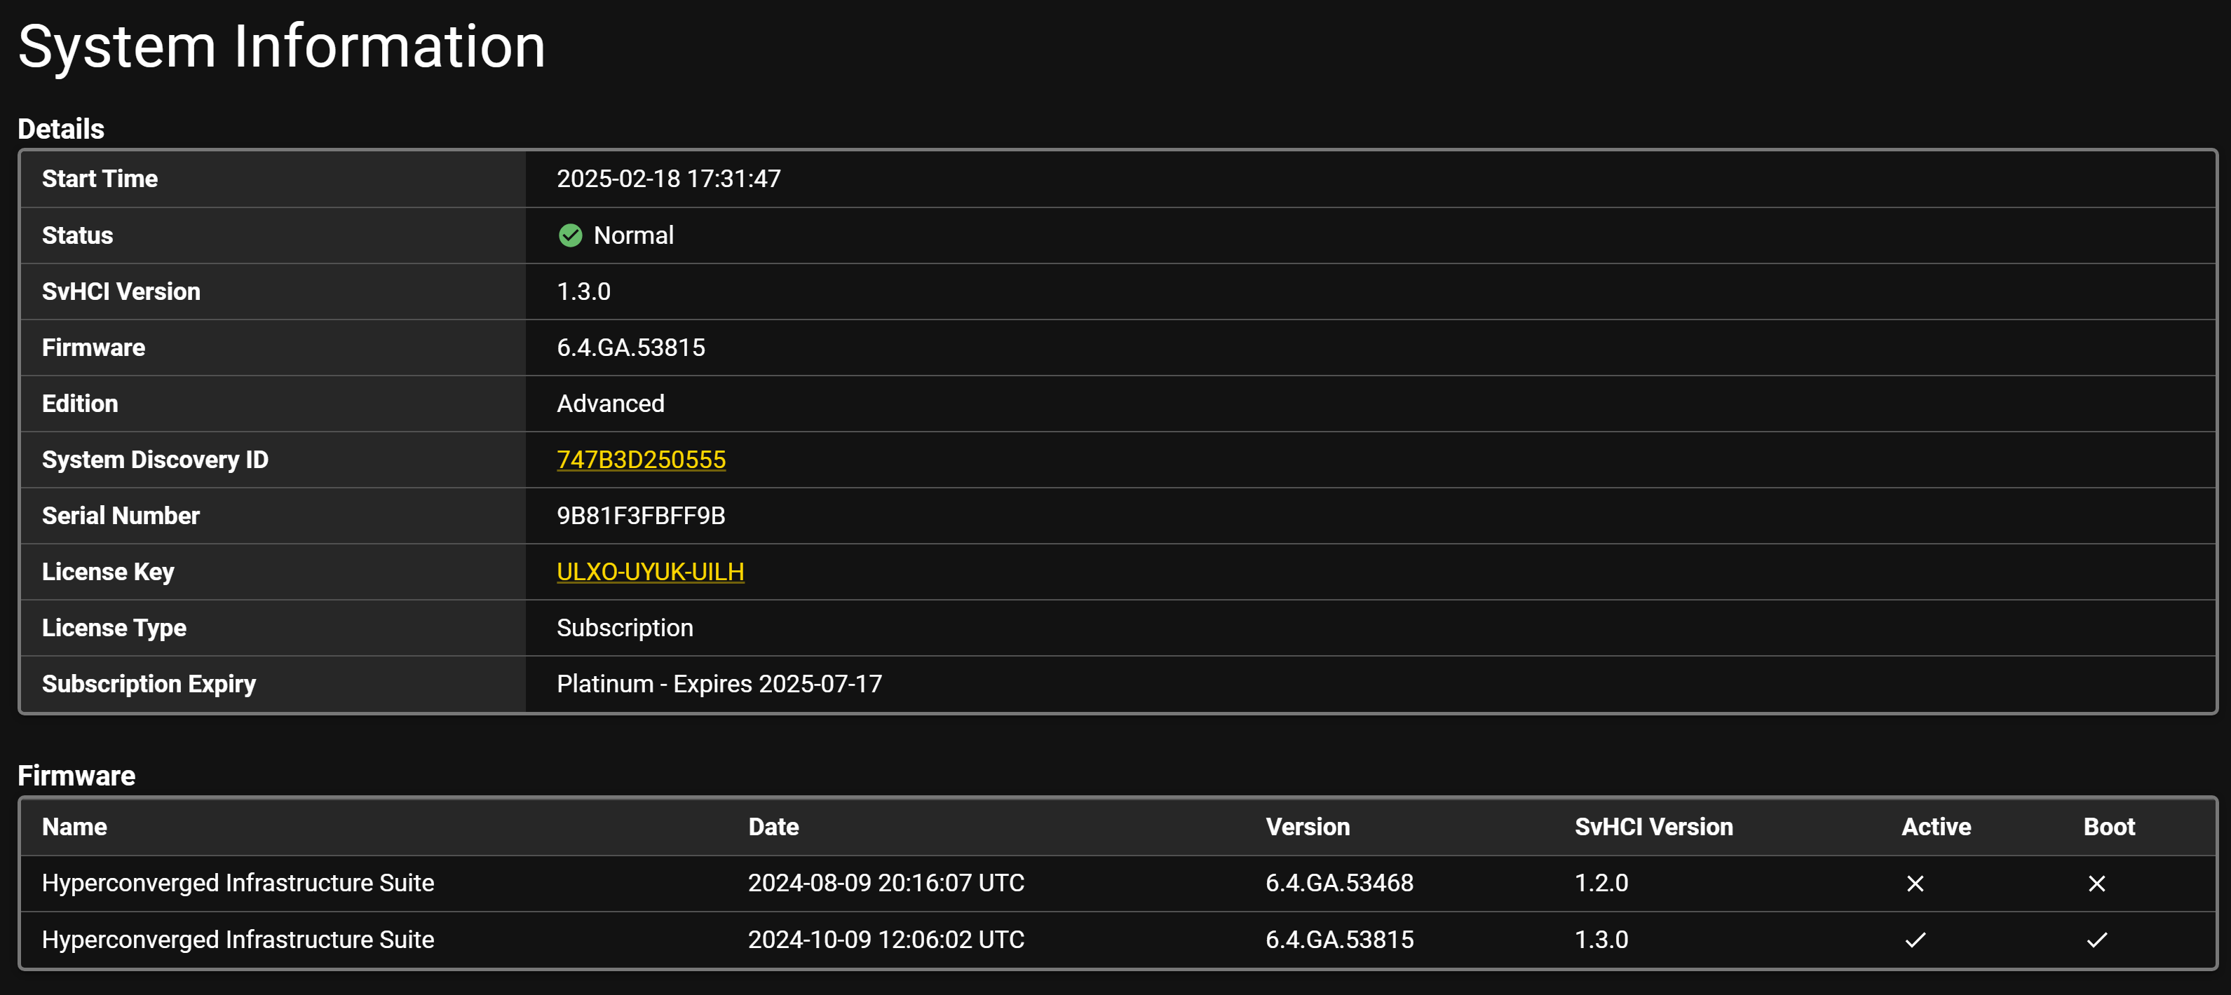Click the Name column header in Firmware table
This screenshot has height=995, width=2231.
pyautogui.click(x=74, y=827)
